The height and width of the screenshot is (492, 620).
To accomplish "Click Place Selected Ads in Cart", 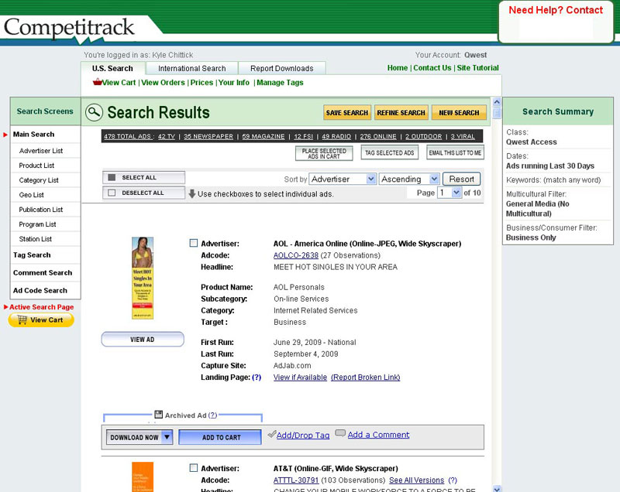I will click(x=324, y=153).
